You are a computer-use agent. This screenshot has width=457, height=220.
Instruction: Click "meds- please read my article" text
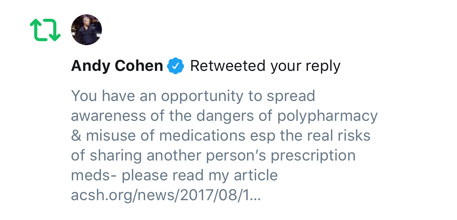click(x=174, y=176)
